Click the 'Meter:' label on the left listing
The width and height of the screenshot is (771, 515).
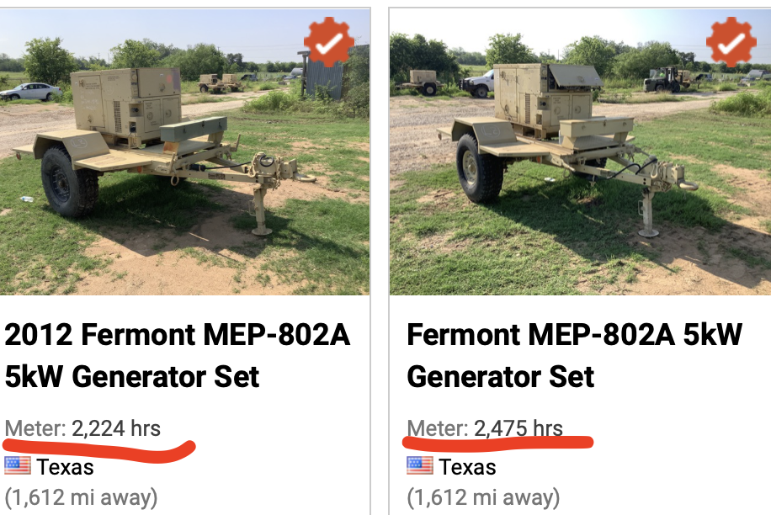pos(35,428)
